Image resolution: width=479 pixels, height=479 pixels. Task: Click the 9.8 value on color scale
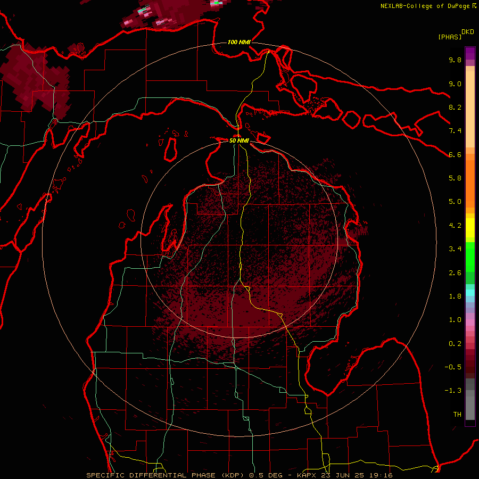tap(455, 60)
